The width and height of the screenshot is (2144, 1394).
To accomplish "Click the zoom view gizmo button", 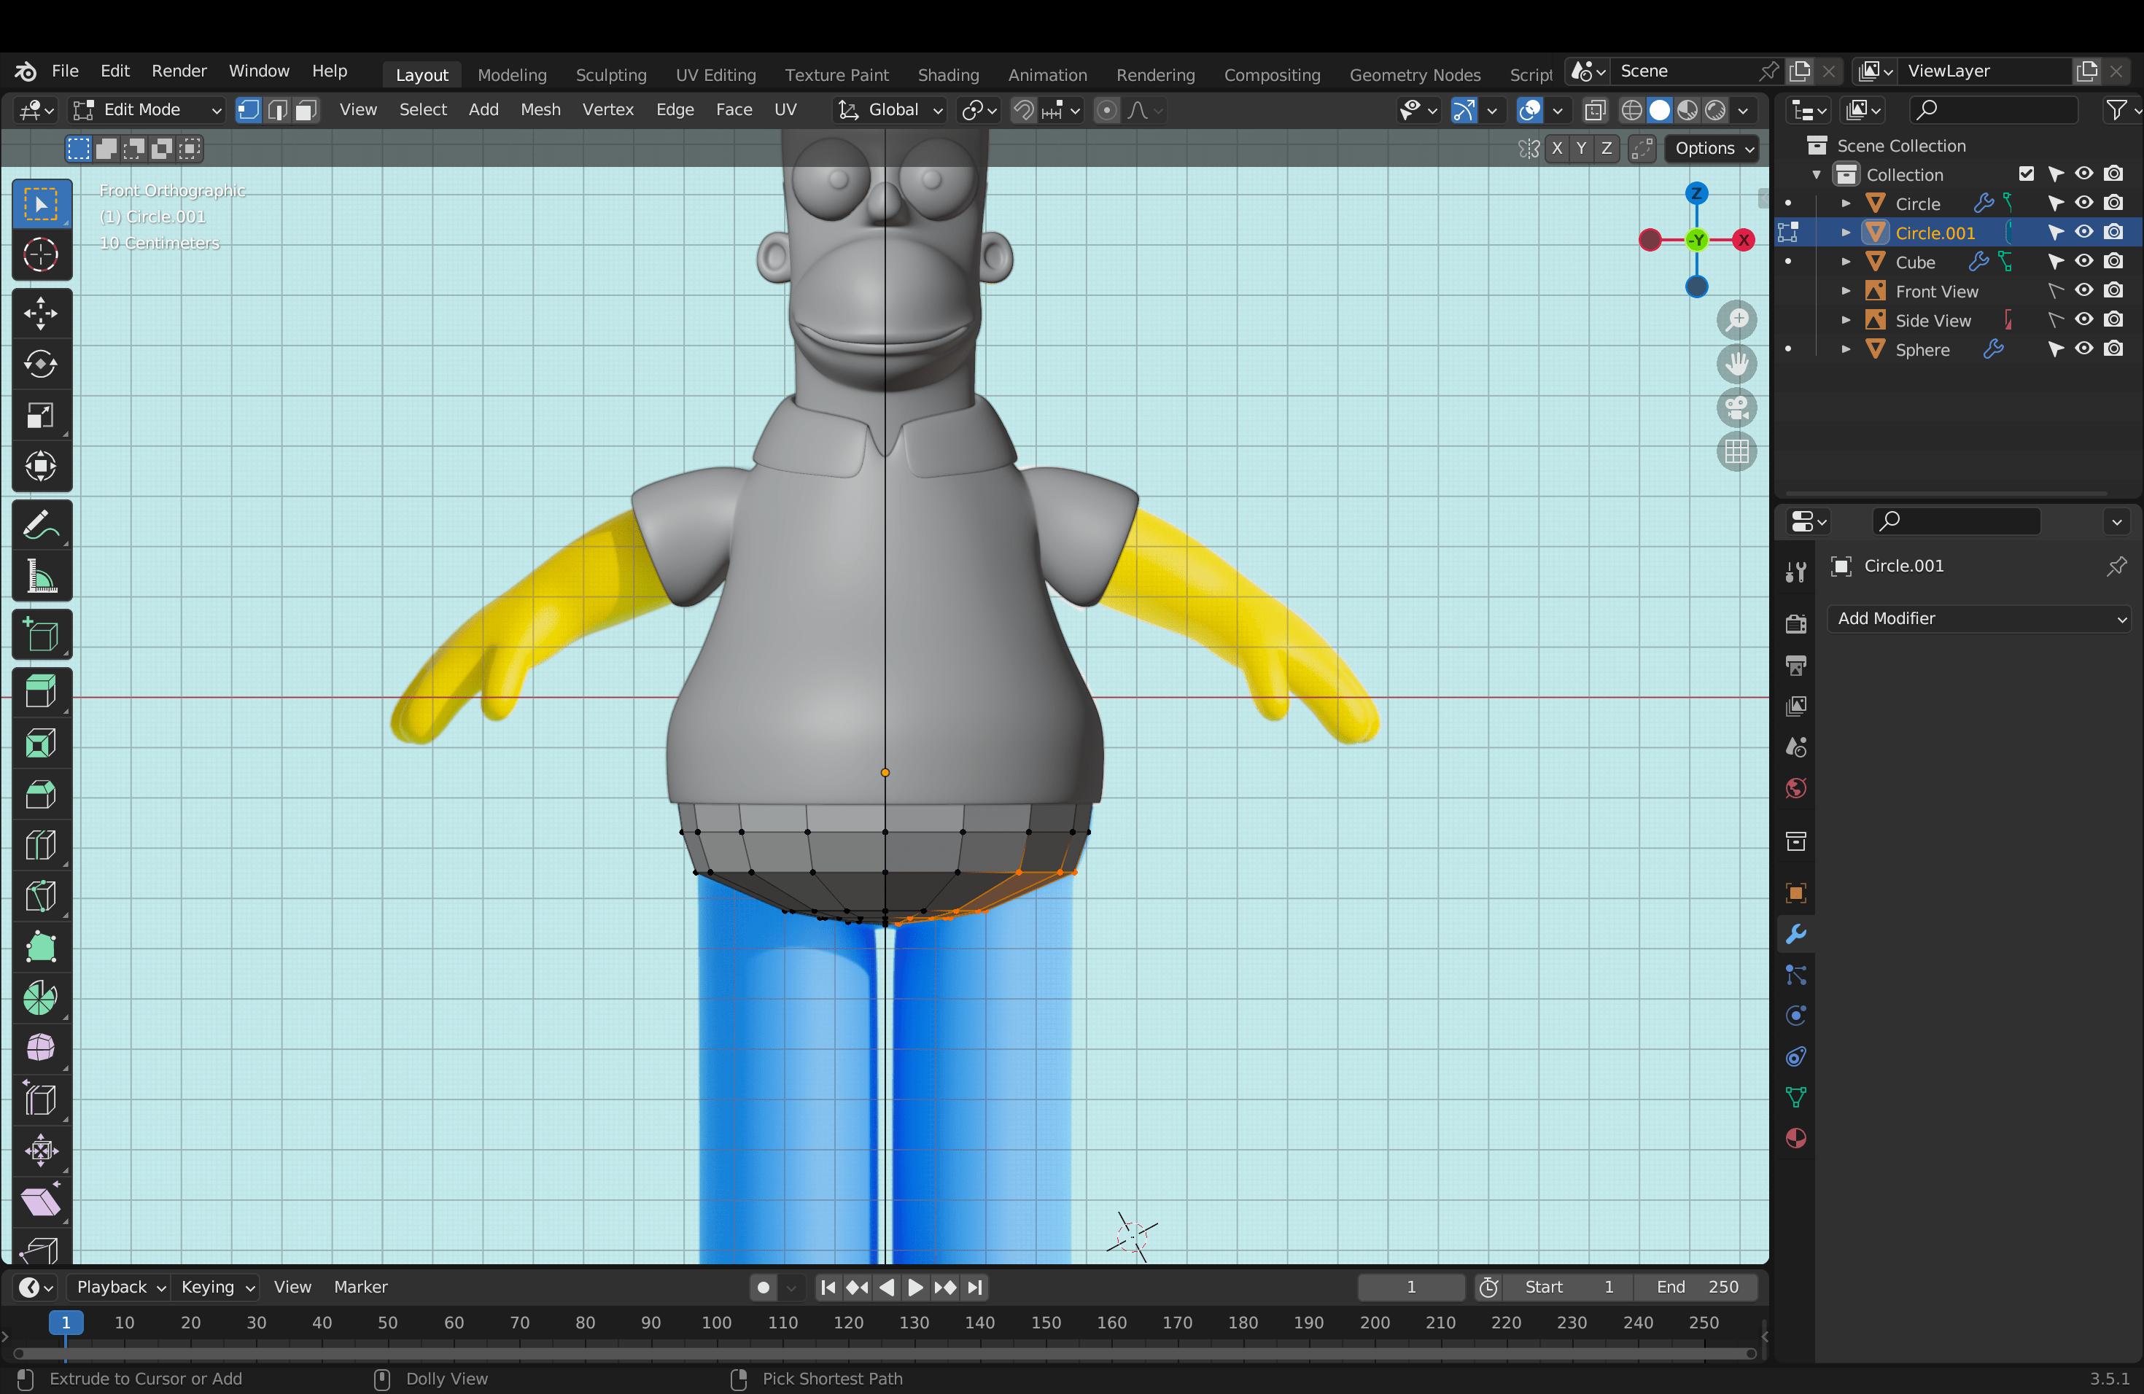I will pos(1737,319).
